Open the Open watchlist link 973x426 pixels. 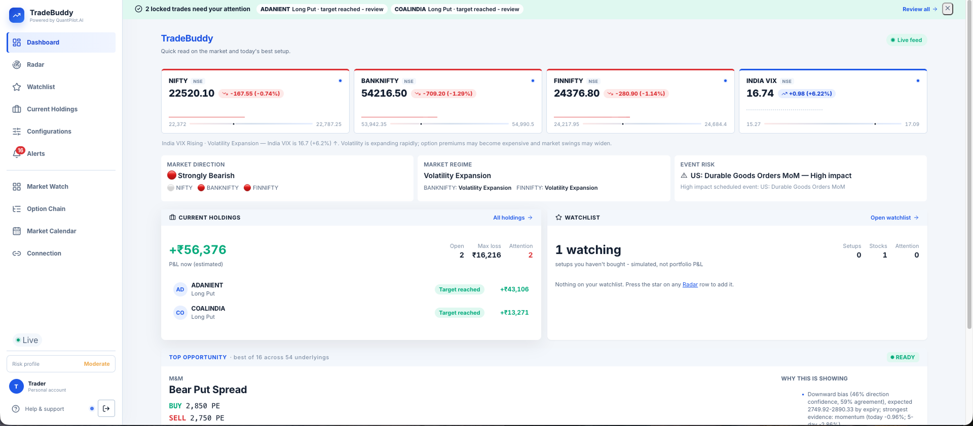(x=895, y=218)
